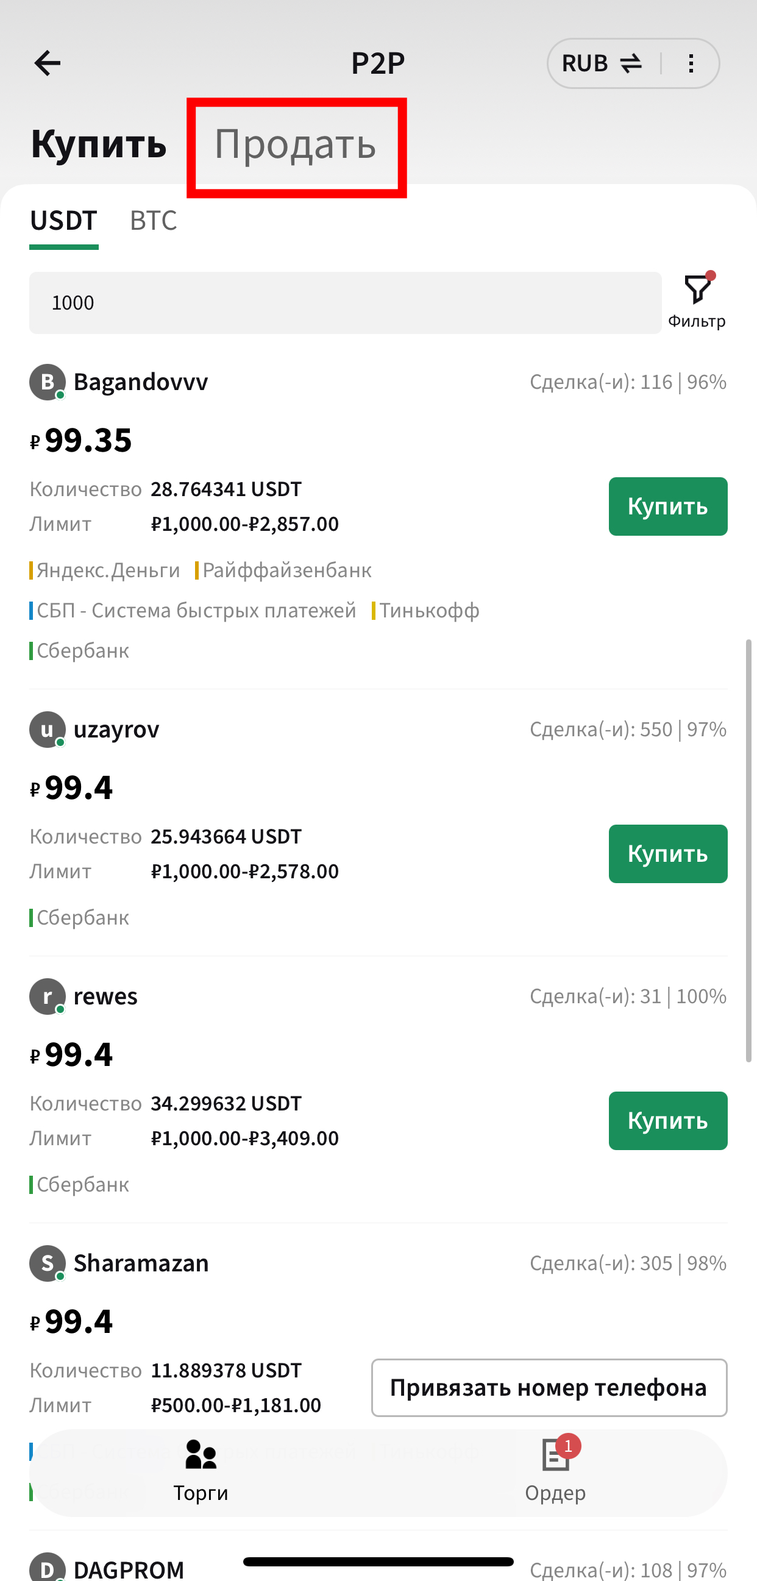Select the BTC coin tab
The width and height of the screenshot is (757, 1581).
tap(154, 220)
